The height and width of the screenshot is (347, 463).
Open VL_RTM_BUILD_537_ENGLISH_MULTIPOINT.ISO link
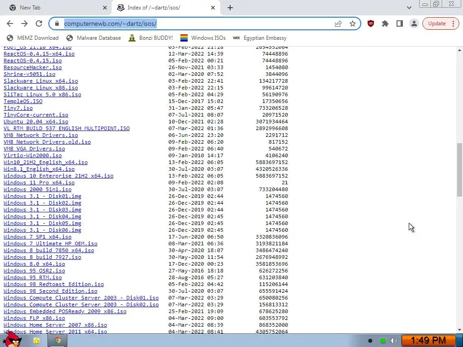66,128
